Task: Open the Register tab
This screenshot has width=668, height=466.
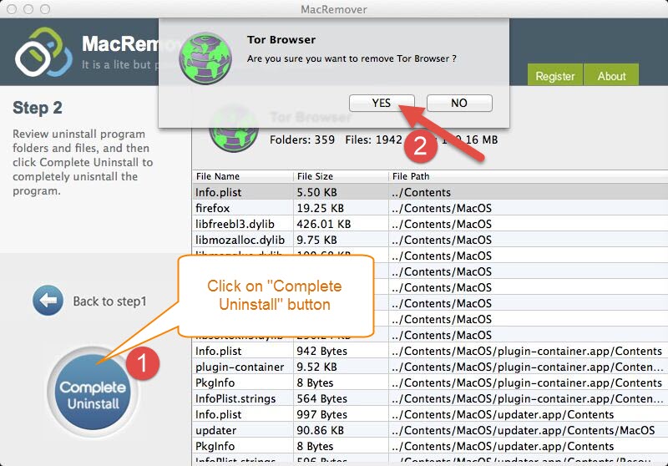Action: click(554, 75)
